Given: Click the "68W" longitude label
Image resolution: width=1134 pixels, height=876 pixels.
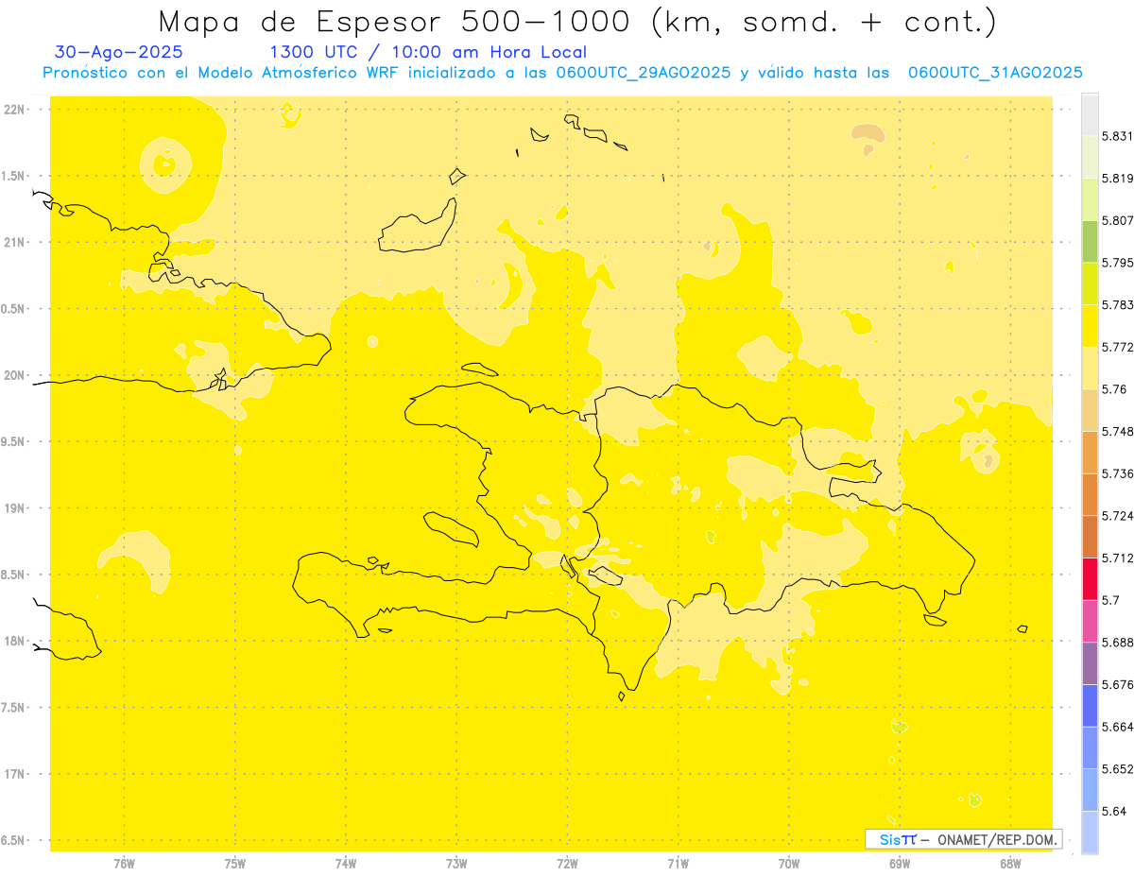Looking at the screenshot, I should point(1010,863).
